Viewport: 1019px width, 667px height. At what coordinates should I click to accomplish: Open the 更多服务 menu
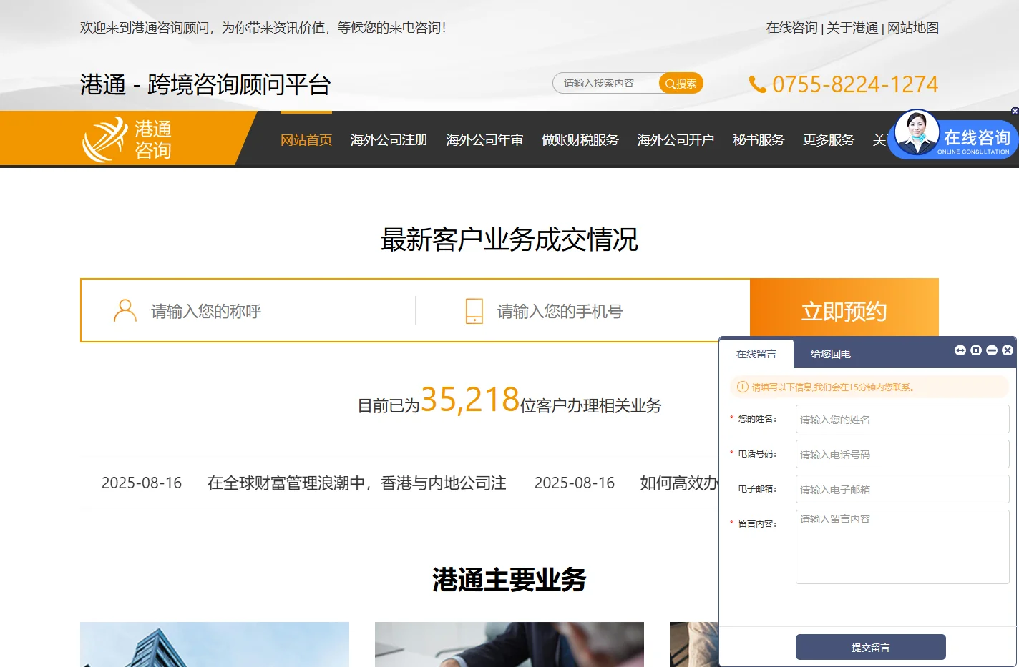(x=829, y=140)
